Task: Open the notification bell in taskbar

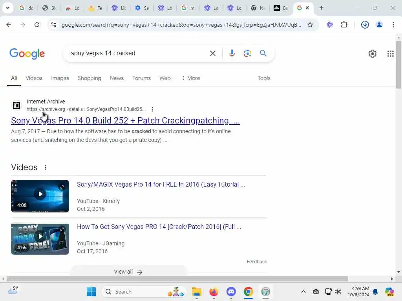Action: [x=375, y=292]
